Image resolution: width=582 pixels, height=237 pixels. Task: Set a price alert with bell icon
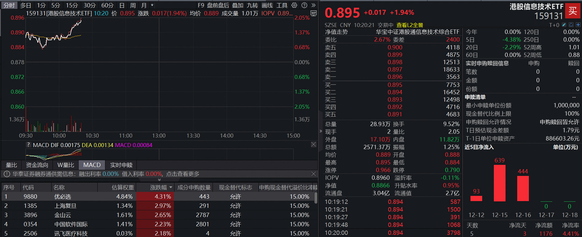571,25
